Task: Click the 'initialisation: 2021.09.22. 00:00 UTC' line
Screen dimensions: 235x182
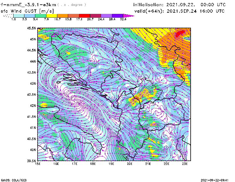Action: (x=179, y=5)
